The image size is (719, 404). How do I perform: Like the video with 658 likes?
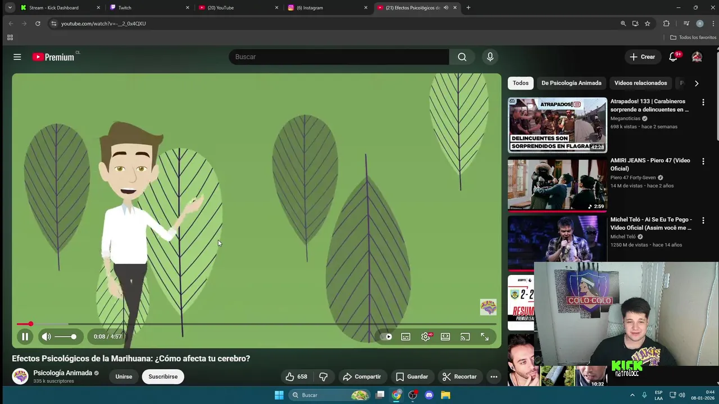pyautogui.click(x=296, y=377)
